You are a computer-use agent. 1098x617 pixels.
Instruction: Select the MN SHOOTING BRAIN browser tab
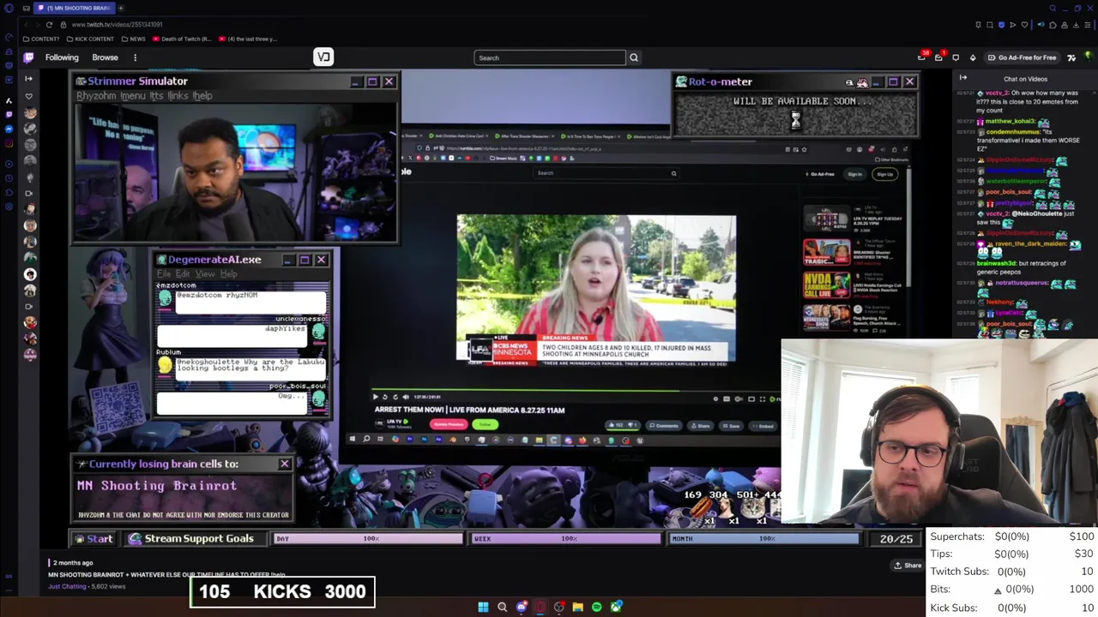[73, 8]
